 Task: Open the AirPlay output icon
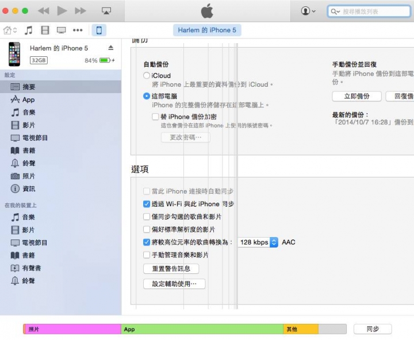106,11
